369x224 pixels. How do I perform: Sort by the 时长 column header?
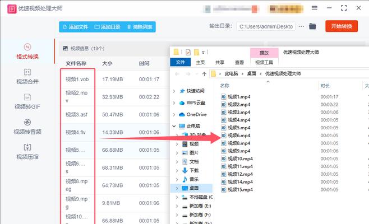[325, 86]
